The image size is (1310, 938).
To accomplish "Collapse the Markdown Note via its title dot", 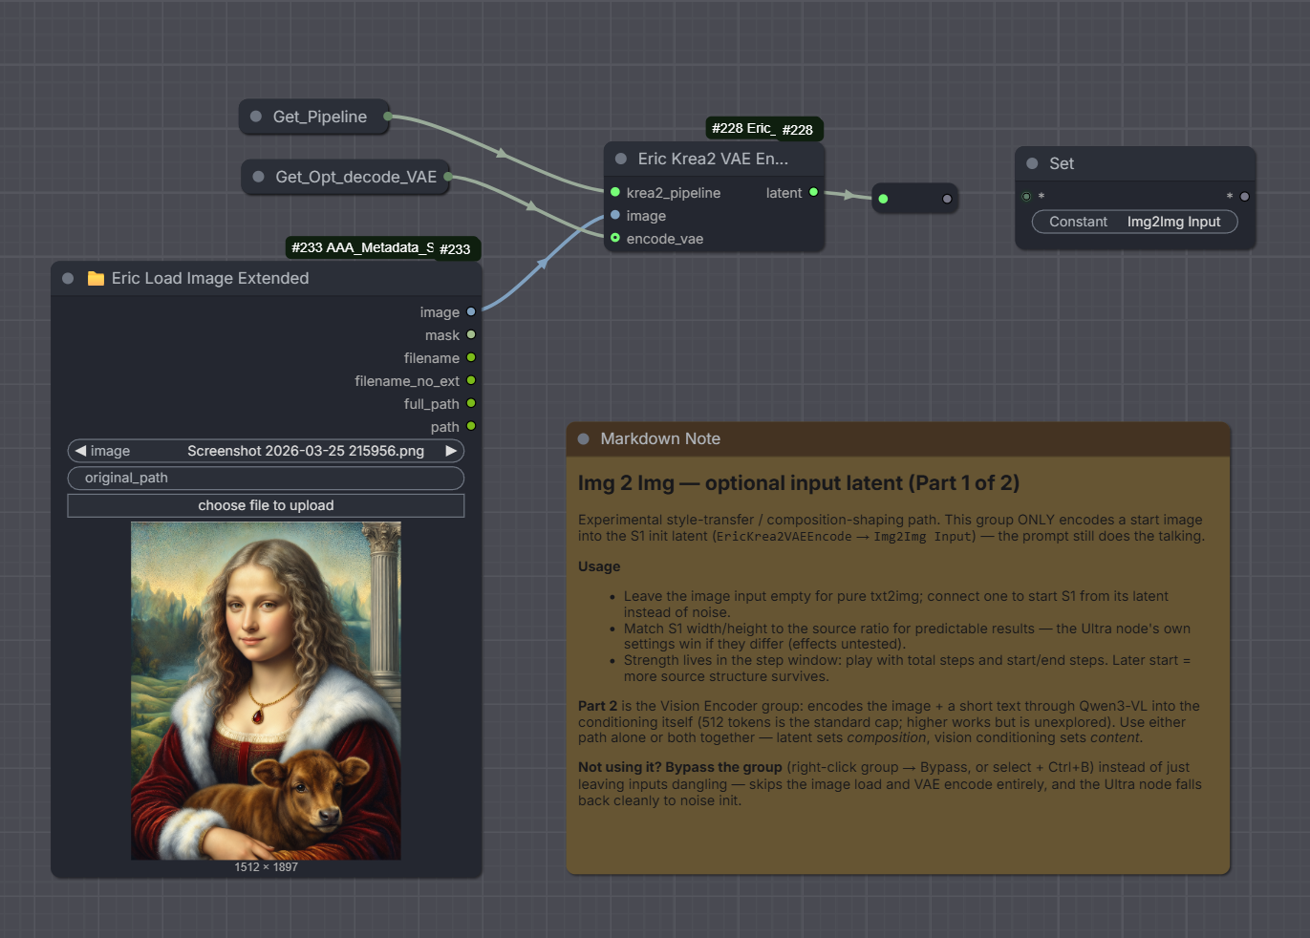I will (584, 438).
